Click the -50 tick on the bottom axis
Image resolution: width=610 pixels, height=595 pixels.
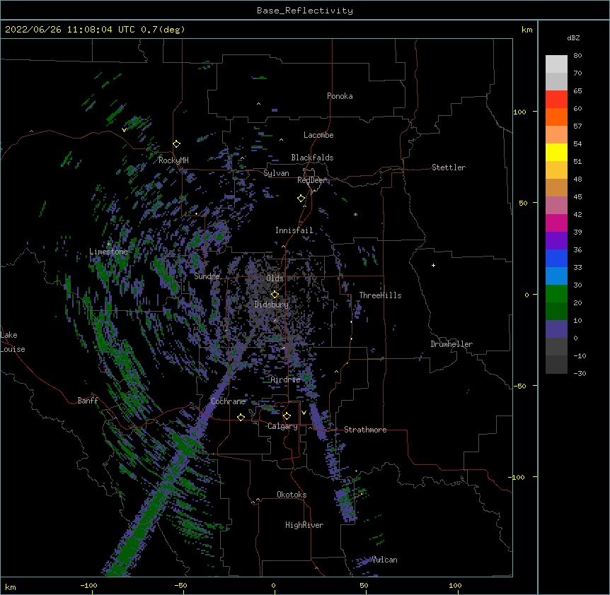point(180,585)
